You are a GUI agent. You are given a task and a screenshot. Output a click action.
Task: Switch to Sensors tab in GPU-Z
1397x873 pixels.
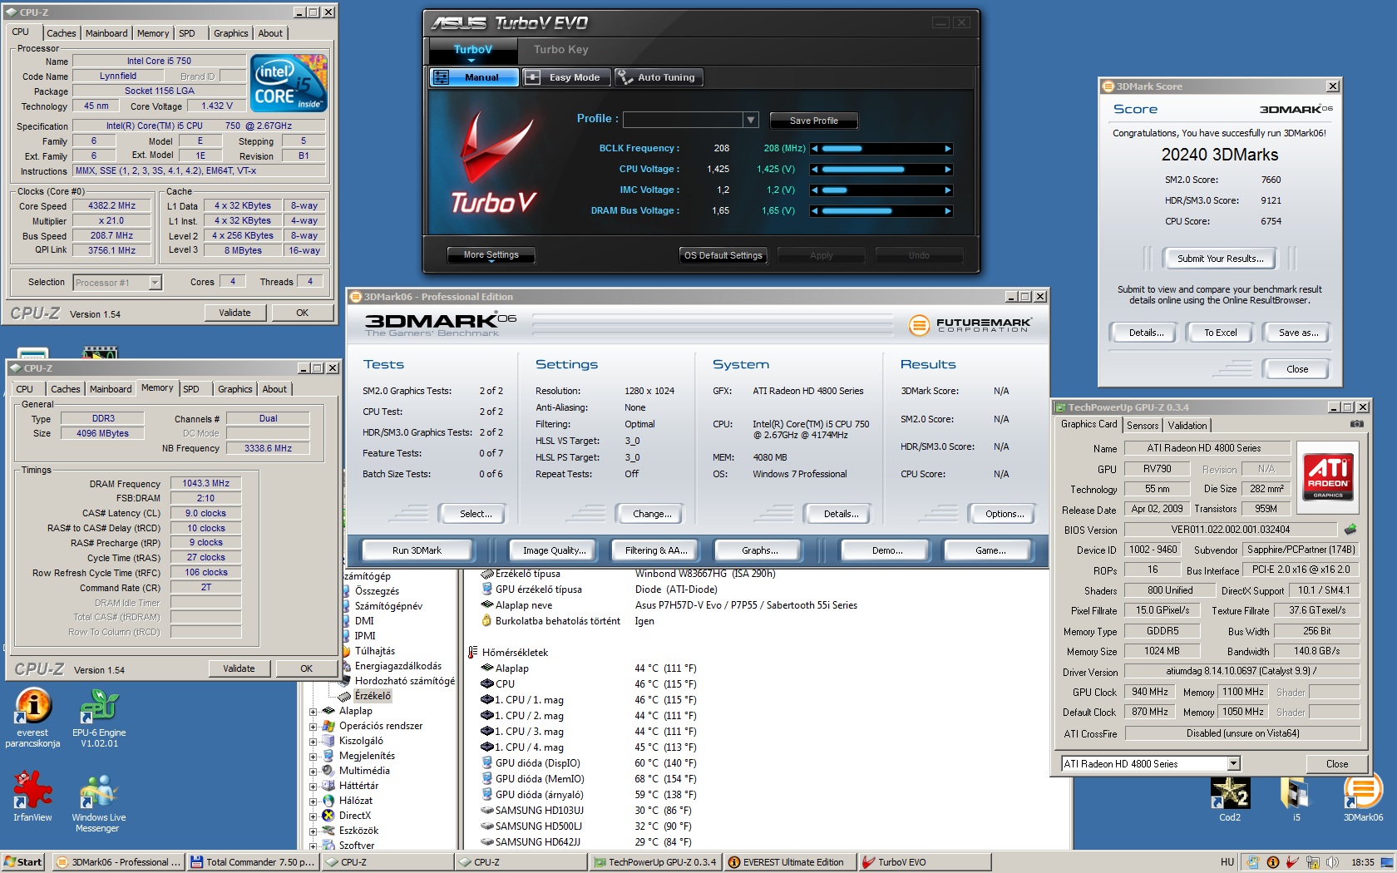click(1143, 425)
